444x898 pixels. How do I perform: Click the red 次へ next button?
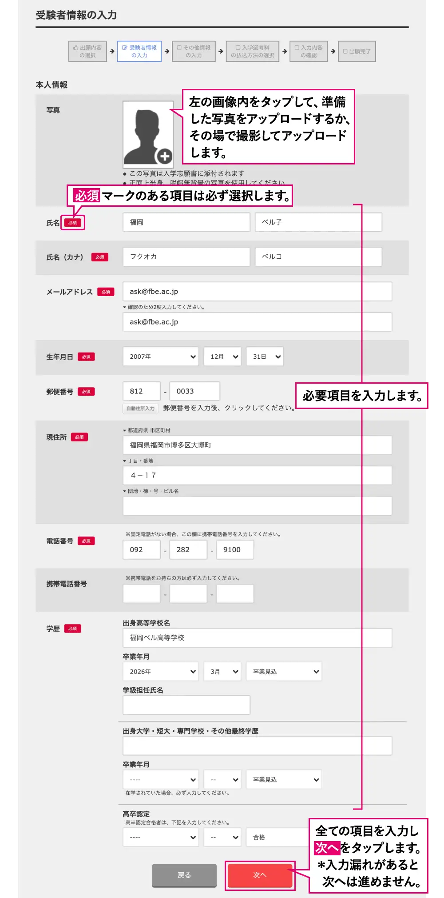pos(260,875)
